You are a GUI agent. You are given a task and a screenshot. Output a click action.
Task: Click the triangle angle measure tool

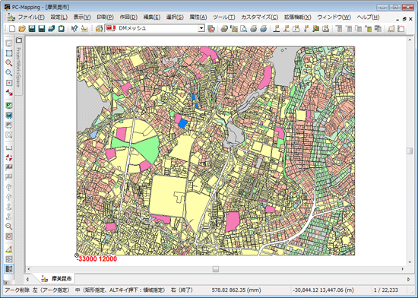(x=9, y=249)
